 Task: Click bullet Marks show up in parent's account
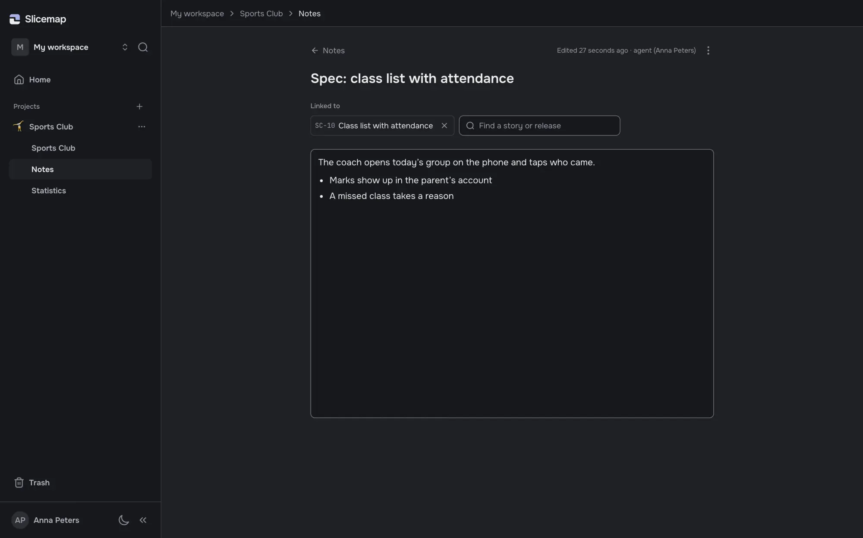click(x=410, y=180)
